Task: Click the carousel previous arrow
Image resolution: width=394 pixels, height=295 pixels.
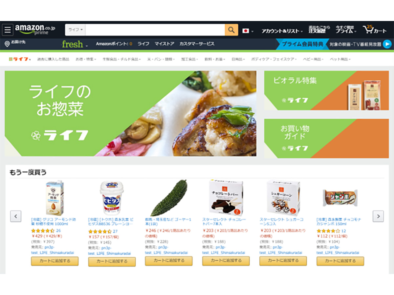Action: 16,216
